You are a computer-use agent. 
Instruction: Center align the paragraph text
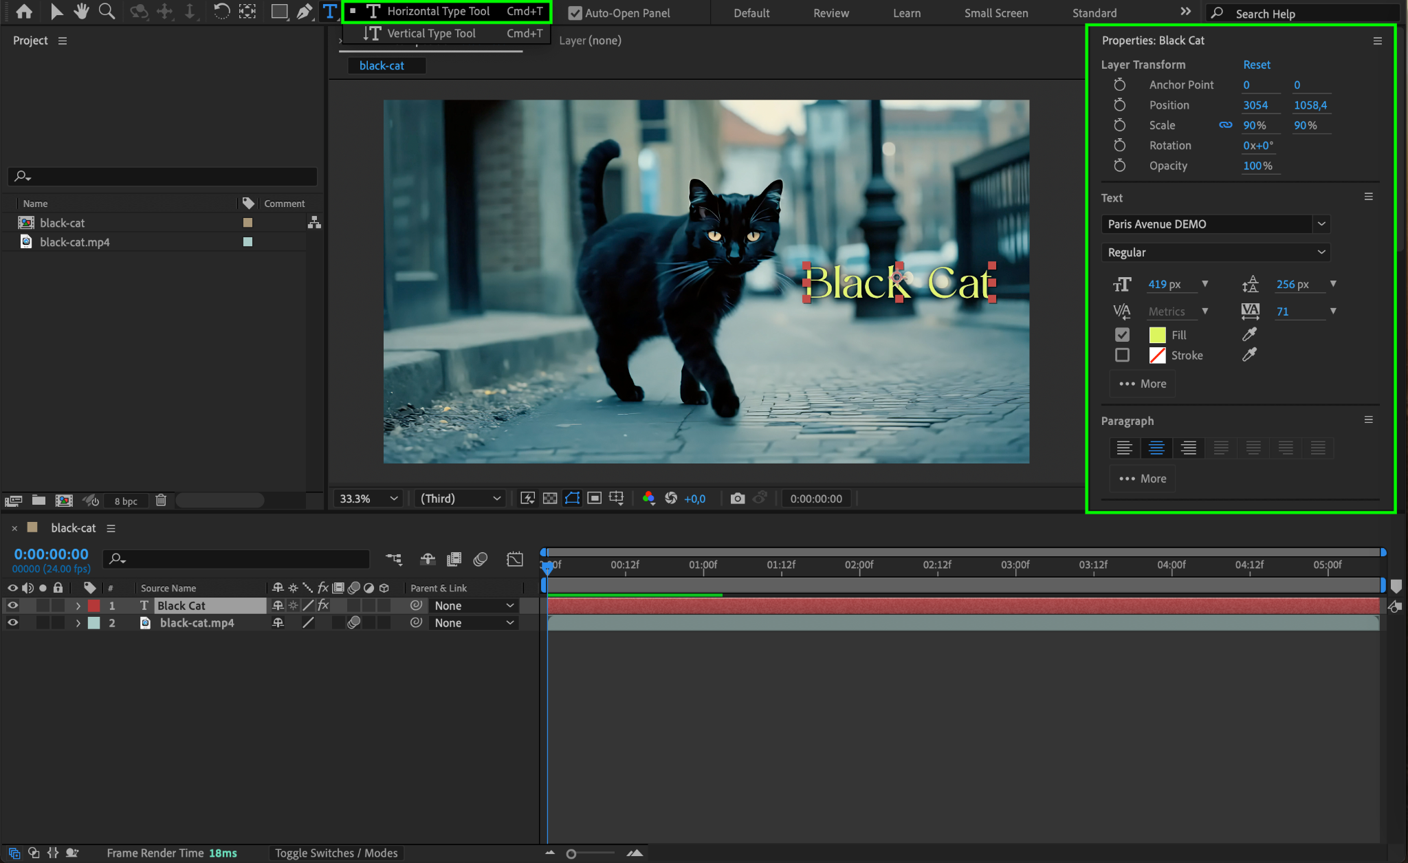pos(1156,448)
